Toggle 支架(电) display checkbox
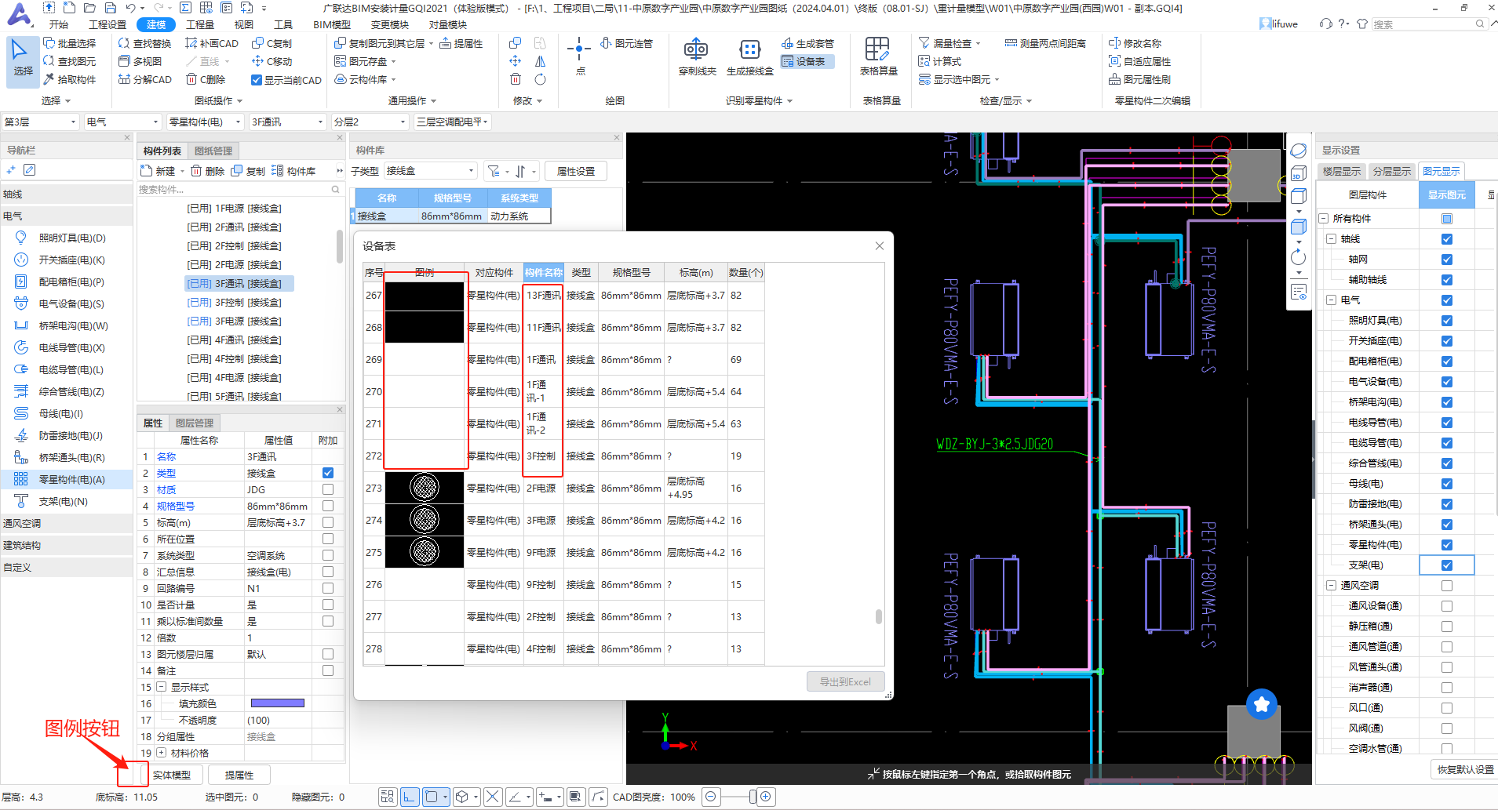 1447,565
